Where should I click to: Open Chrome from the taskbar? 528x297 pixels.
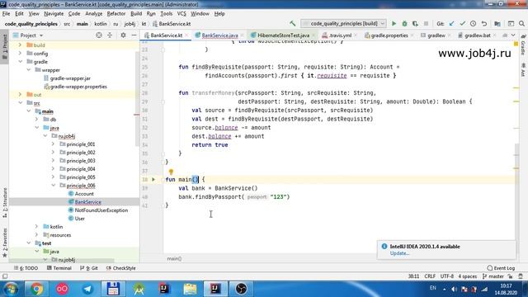[x=36, y=289]
